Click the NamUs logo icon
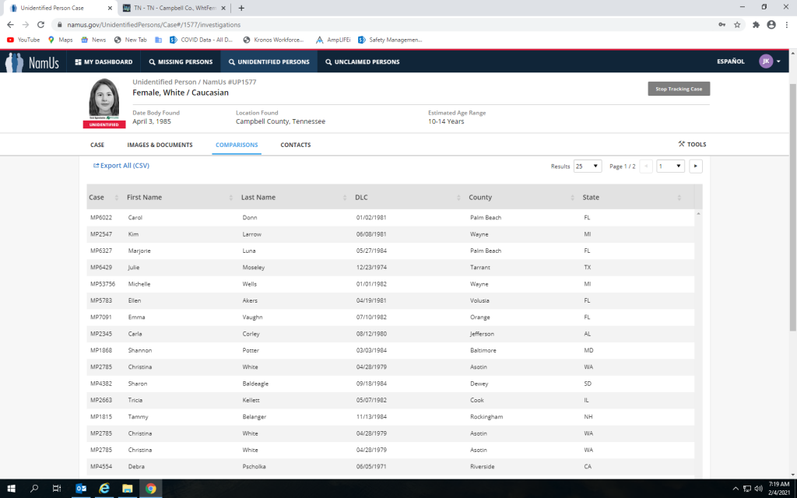Screen dimensions: 797x498 click(x=15, y=62)
